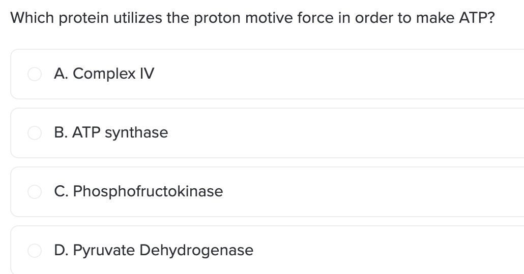Click the 'A. Complex IV' answer text
The width and height of the screenshot is (524, 274).
click(x=104, y=74)
